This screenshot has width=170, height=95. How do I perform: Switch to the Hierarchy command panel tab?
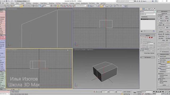tap(146, 9)
